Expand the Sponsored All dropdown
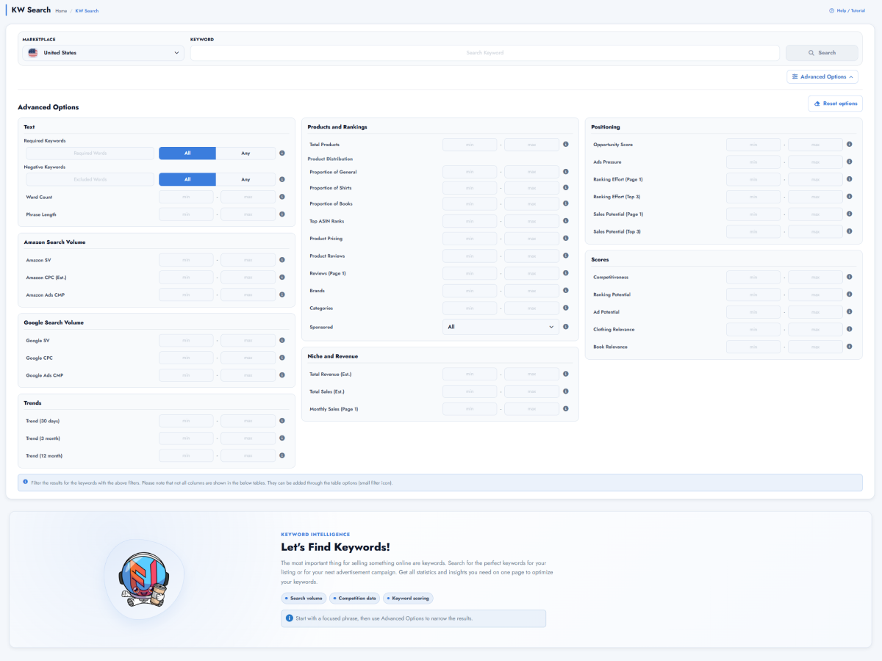Image resolution: width=882 pixels, height=661 pixels. 501,327
